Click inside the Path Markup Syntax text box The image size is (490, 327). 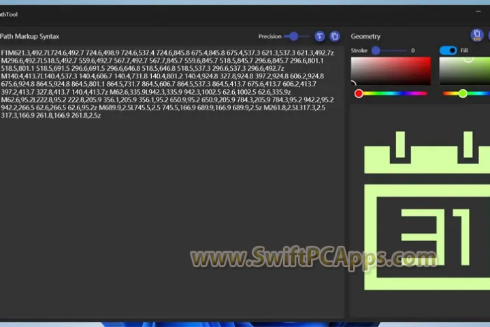click(172, 181)
